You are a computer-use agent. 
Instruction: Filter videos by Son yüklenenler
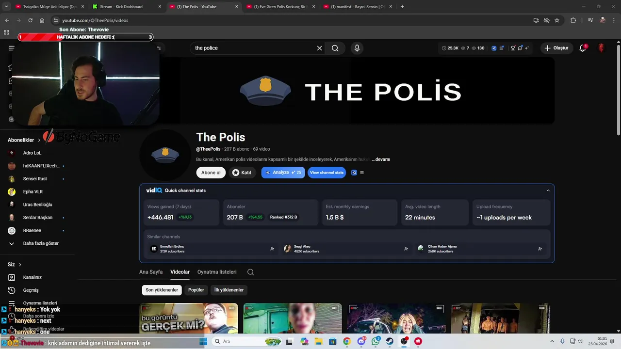pos(162,290)
